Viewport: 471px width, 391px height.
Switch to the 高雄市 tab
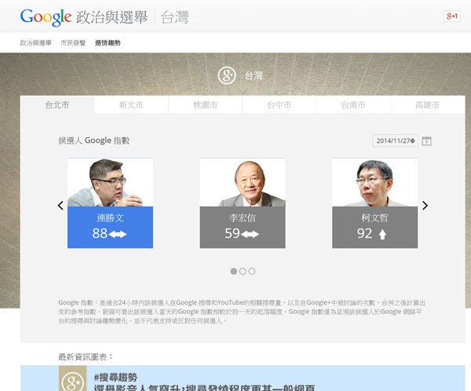[427, 105]
